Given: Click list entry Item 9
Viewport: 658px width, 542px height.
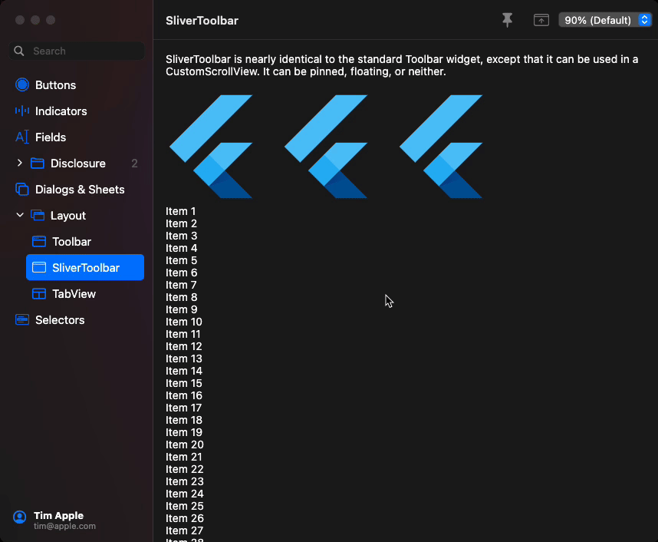Looking at the screenshot, I should point(181,309).
